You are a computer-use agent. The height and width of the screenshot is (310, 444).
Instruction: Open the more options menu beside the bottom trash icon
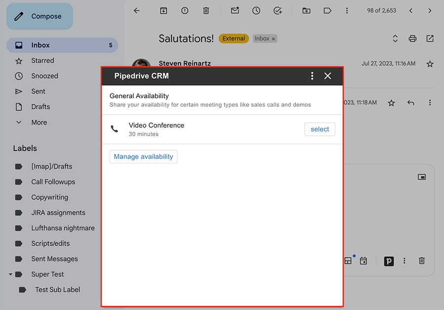click(x=405, y=261)
